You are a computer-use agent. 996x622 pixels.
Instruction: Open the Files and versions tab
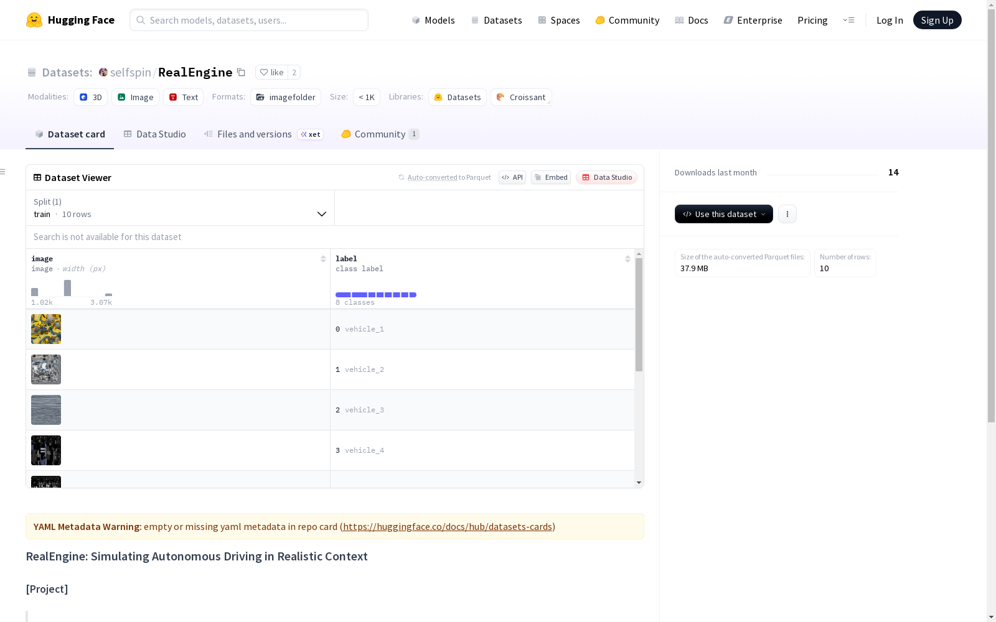(x=263, y=134)
